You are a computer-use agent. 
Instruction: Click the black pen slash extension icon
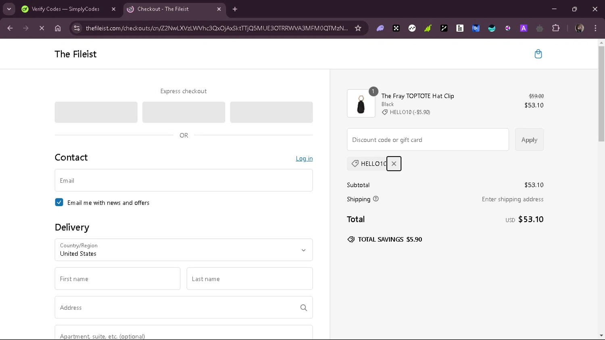(x=444, y=28)
